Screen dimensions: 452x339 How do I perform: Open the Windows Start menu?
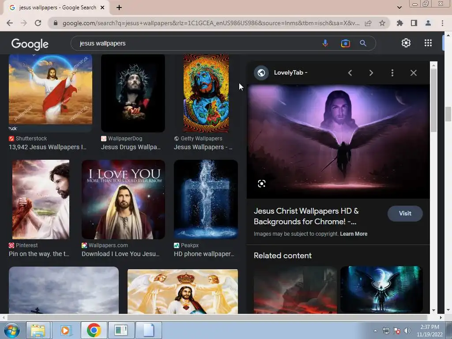pyautogui.click(x=12, y=330)
